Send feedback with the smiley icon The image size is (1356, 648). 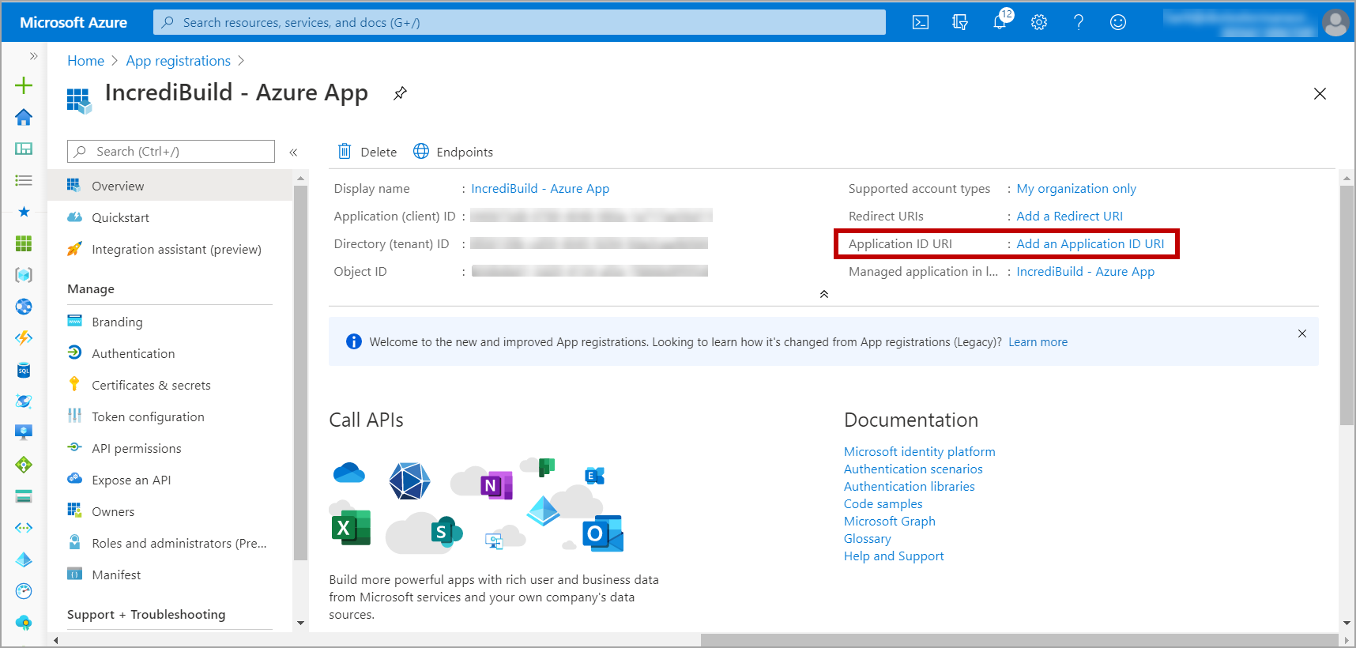click(x=1118, y=22)
